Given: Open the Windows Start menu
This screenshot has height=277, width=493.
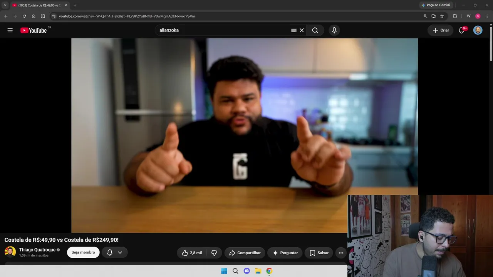Looking at the screenshot, I should [x=224, y=271].
